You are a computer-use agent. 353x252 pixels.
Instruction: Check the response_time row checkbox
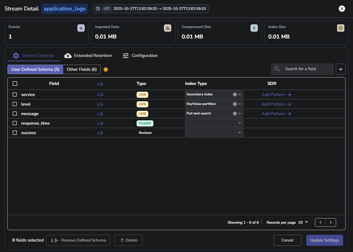click(x=14, y=123)
